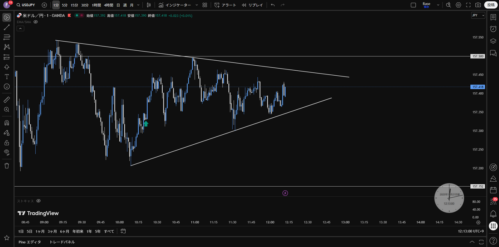Click the Base layout save name

tap(426, 5)
